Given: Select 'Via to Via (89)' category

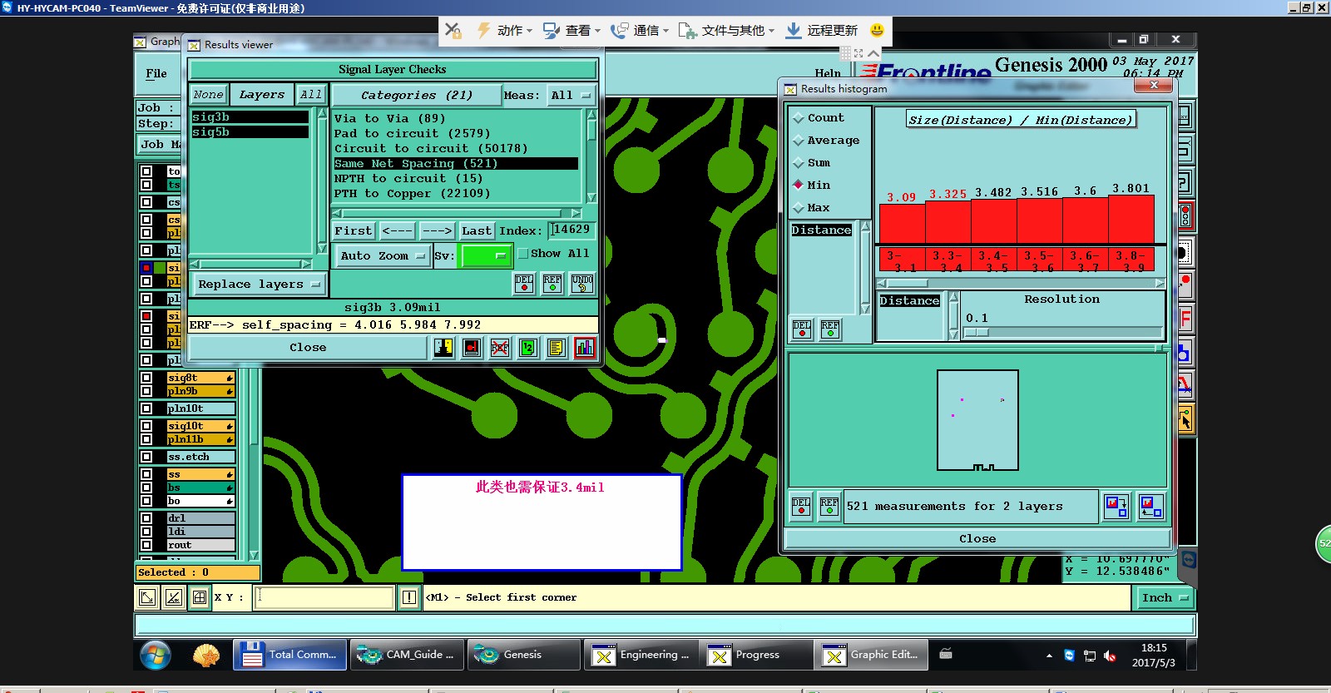Looking at the screenshot, I should pyautogui.click(x=456, y=119).
